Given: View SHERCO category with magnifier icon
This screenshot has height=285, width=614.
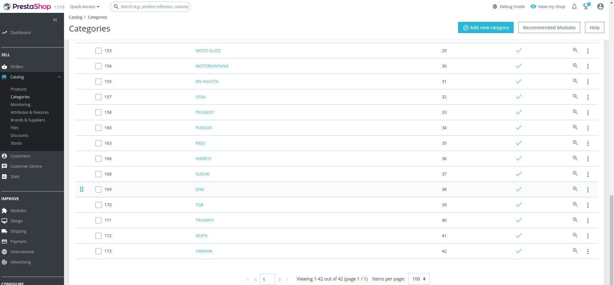Looking at the screenshot, I should 575,158.
